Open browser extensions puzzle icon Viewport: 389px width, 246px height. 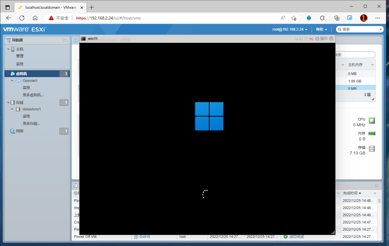pos(322,18)
